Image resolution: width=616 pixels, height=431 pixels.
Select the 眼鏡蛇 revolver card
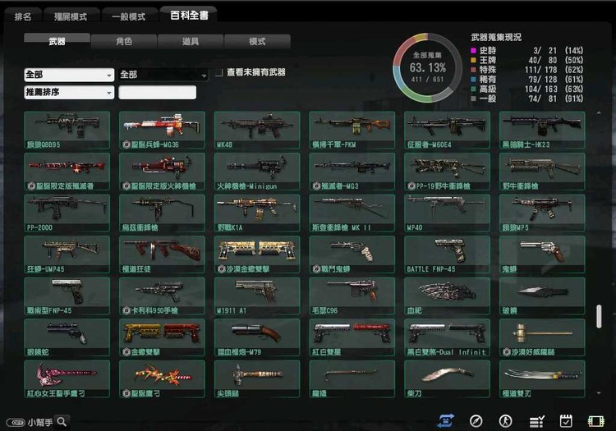pos(67,337)
